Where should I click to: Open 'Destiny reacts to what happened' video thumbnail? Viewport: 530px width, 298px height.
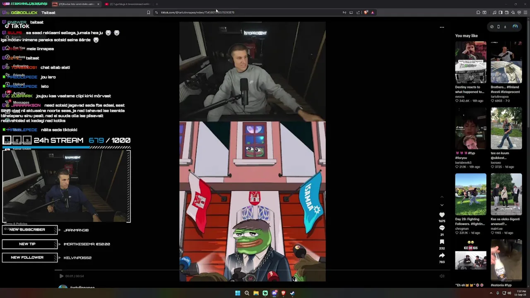471,62
